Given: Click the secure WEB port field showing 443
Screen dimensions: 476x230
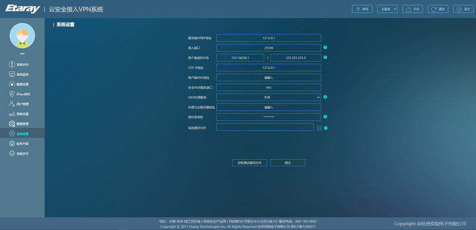Looking at the screenshot, I should pos(269,87).
